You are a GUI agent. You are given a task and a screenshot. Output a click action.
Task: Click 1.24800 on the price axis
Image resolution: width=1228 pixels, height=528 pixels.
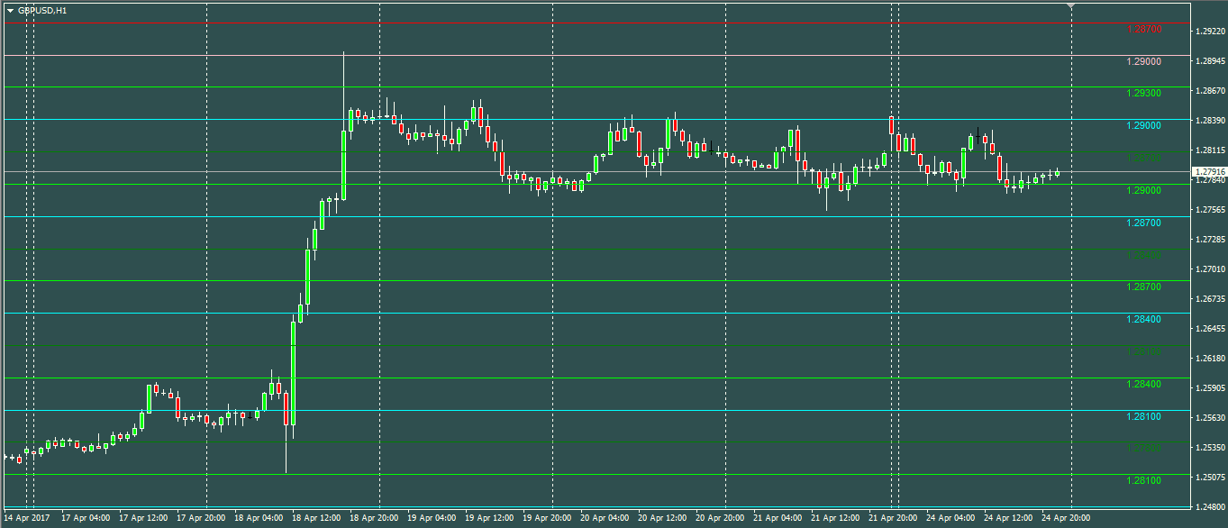(x=1208, y=507)
